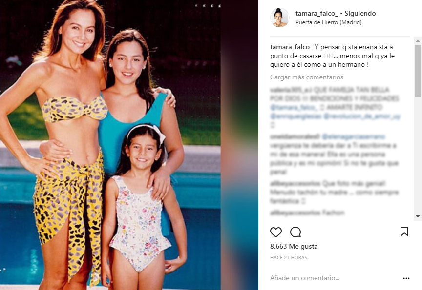View the 8.663 Me gusta likes list
This screenshot has height=290, width=422.
pyautogui.click(x=294, y=246)
